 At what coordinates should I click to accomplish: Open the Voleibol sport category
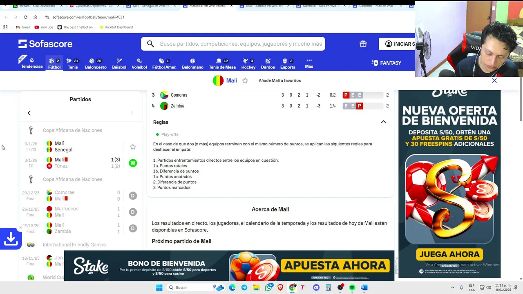click(139, 63)
